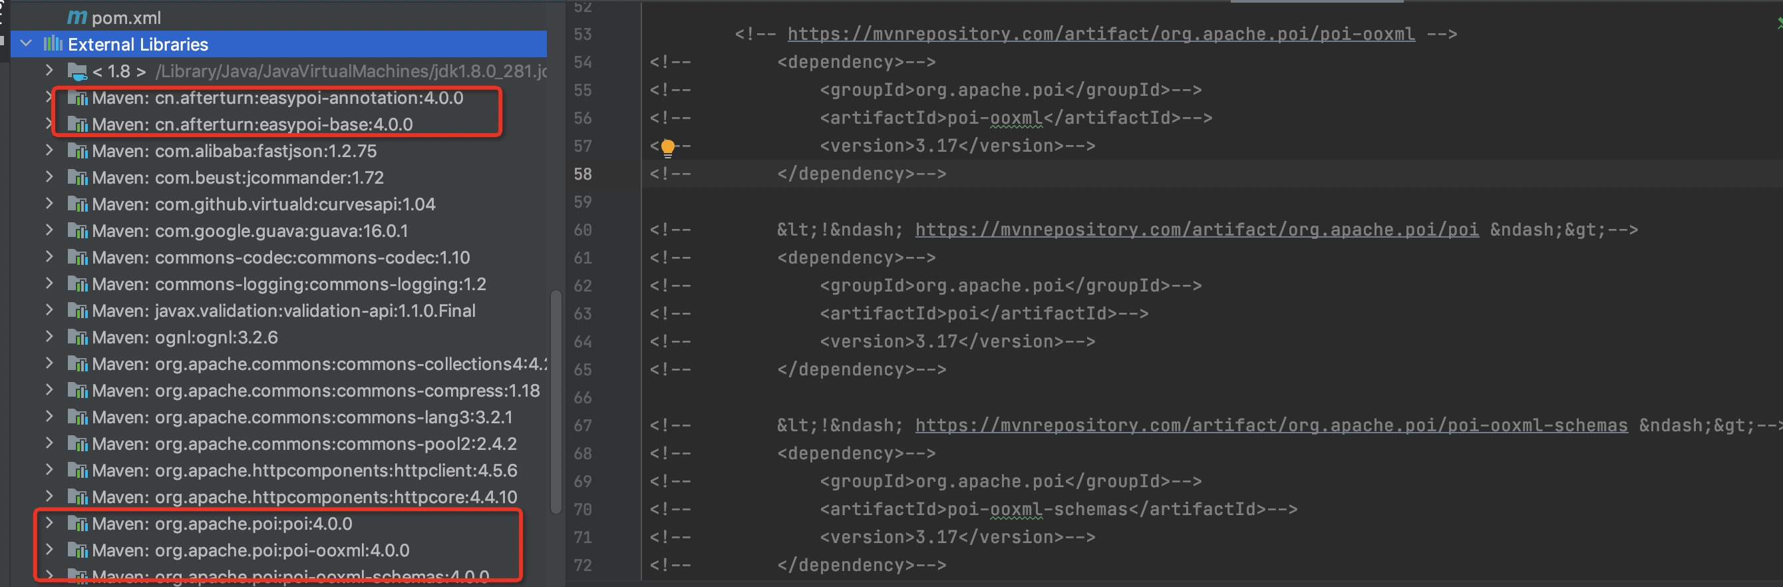1783x587 pixels.
Task: Expand Maven httpcore:4.4.10 library
Action: [x=49, y=496]
